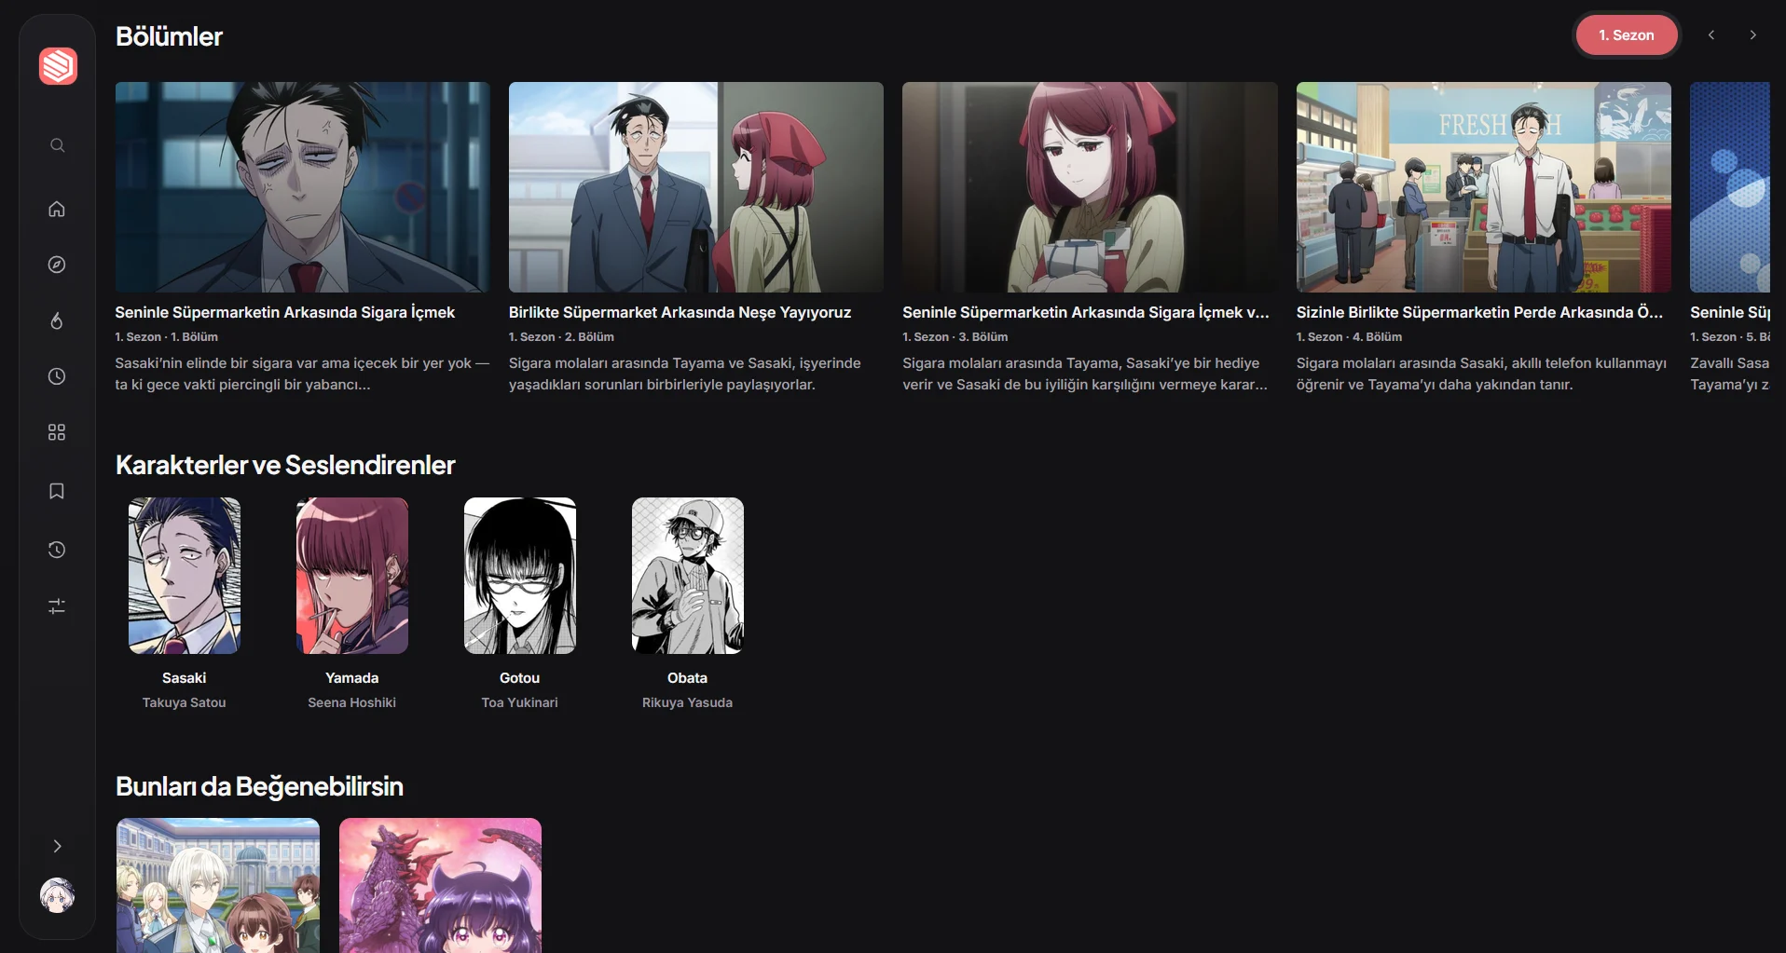
Task: Click the red app logo in the sidebar
Action: tap(58, 66)
